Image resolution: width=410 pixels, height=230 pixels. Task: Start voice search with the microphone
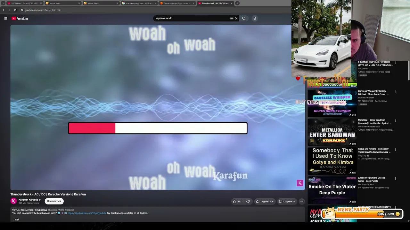coord(255,19)
